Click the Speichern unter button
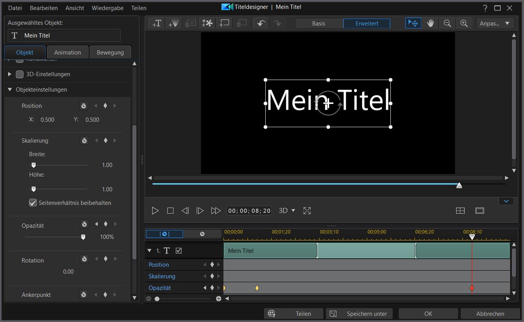This screenshot has width=524, height=322. click(x=359, y=313)
